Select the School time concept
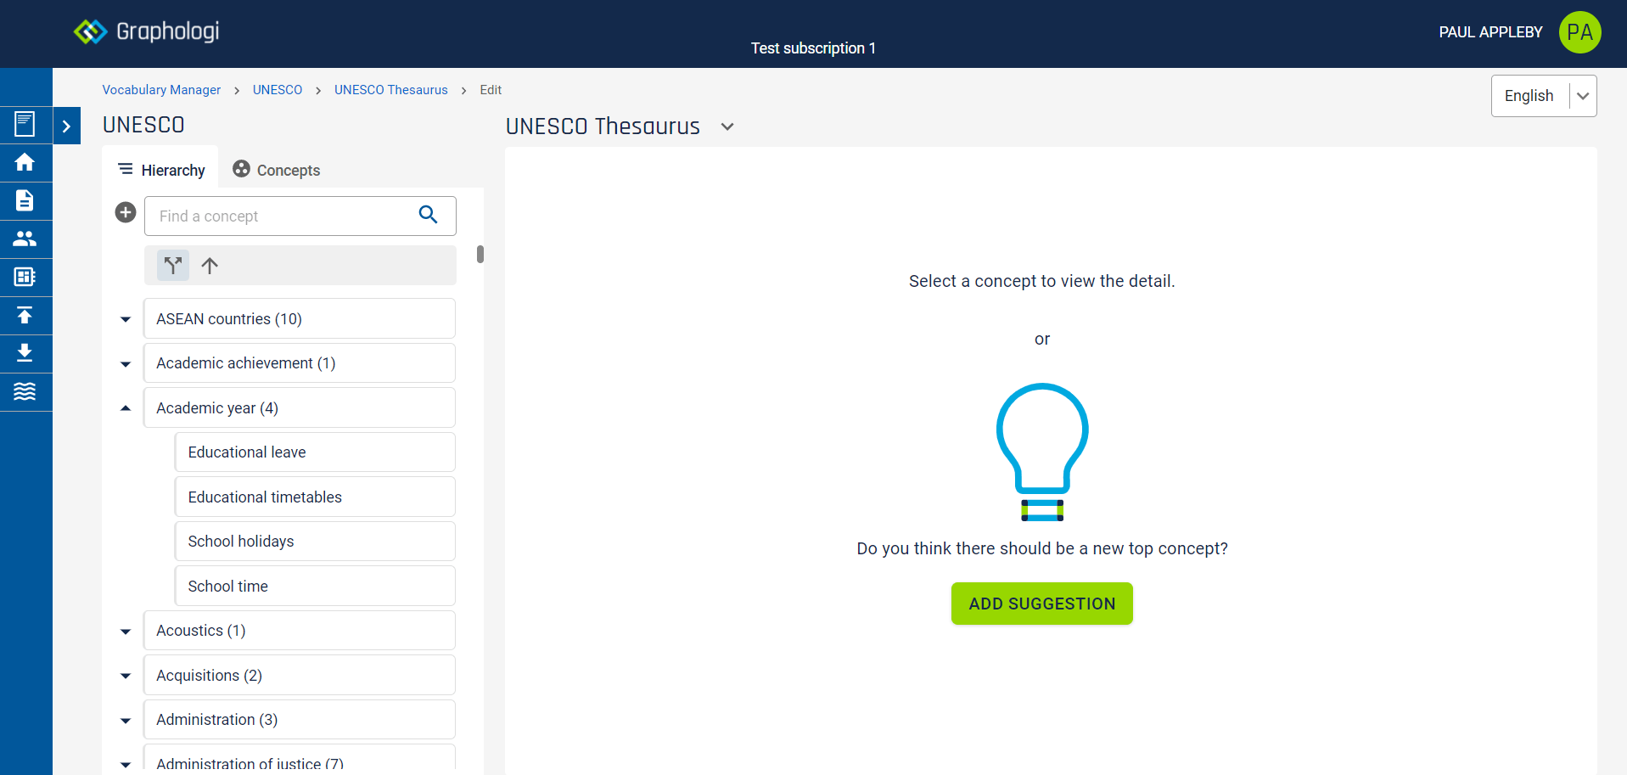Screen dimensions: 1627x775 [x=315, y=586]
